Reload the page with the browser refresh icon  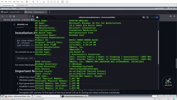[10, 16]
